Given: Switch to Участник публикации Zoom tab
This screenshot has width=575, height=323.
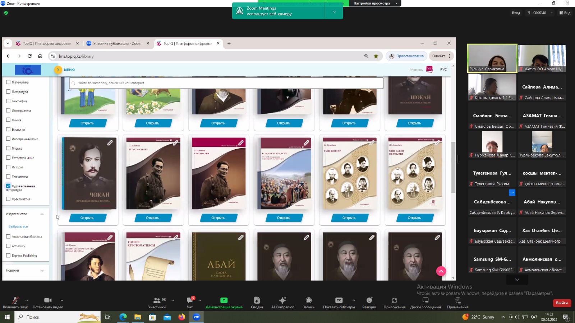Looking at the screenshot, I should click(x=117, y=43).
